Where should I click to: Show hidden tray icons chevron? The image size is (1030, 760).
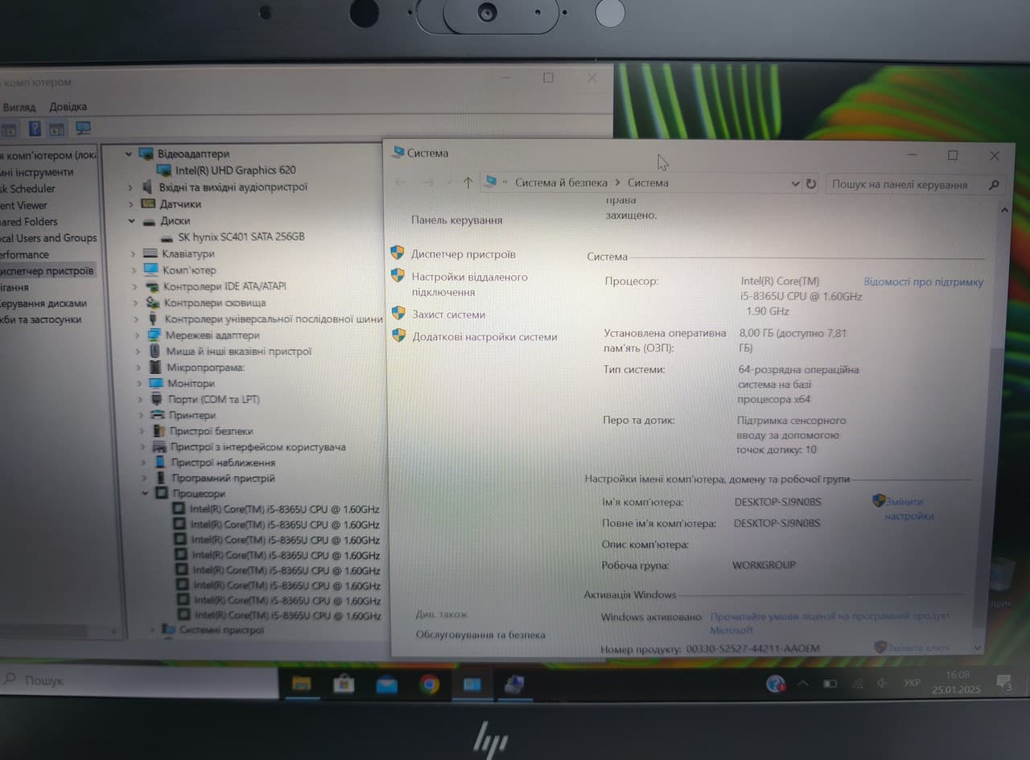point(803,684)
